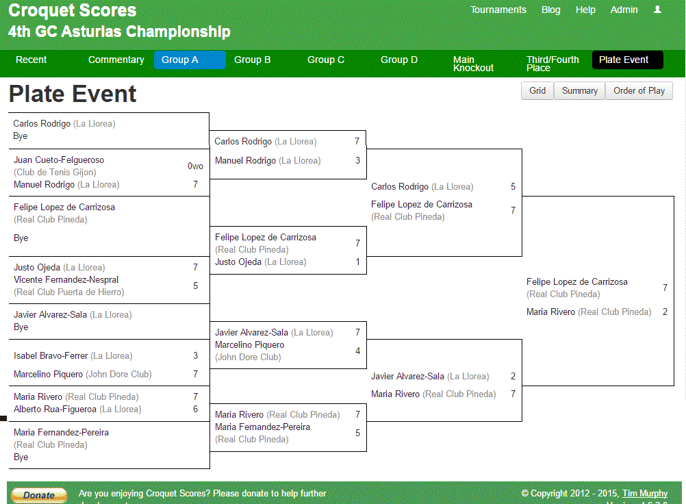
Task: Go to Admin section
Action: 624,10
